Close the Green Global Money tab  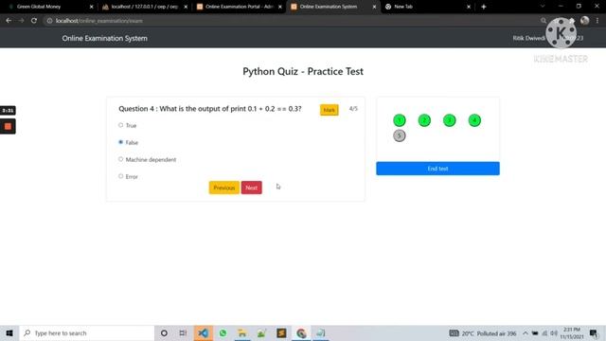[92, 7]
